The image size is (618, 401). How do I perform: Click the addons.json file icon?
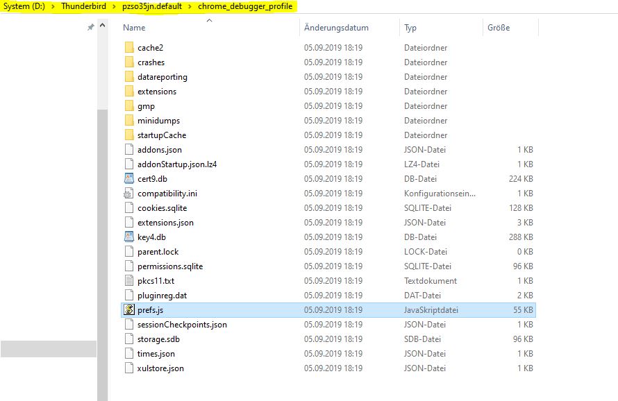click(129, 150)
